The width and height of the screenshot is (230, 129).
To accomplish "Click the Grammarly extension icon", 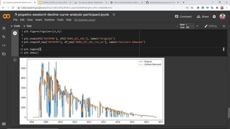I will pyautogui.click(x=203, y=8).
